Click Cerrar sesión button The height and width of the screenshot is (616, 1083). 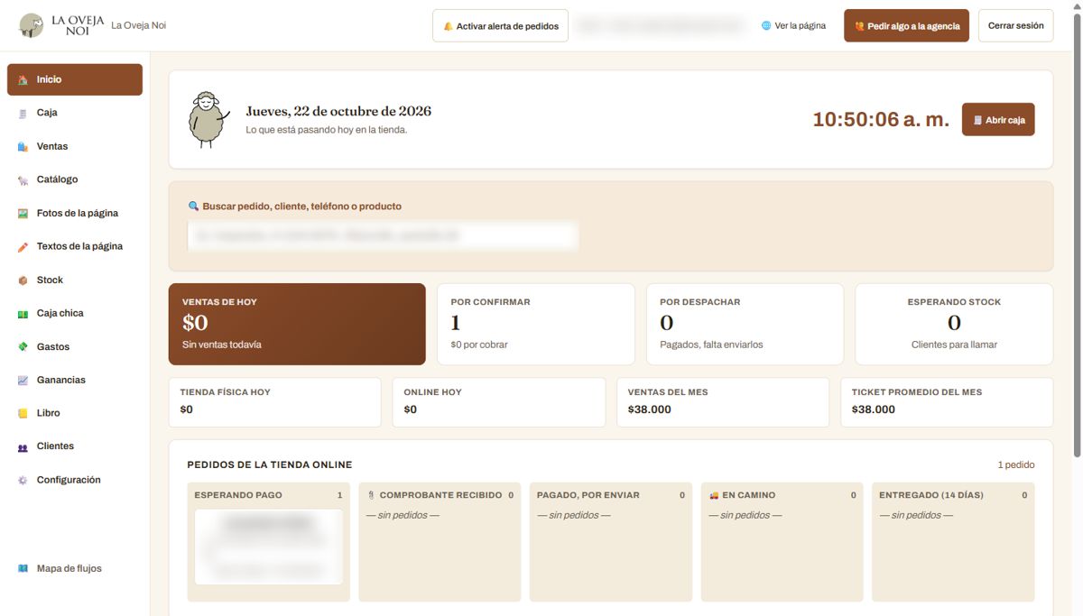1015,26
